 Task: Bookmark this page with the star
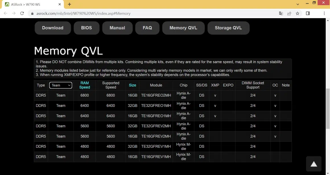pyautogui.click(x=297, y=13)
